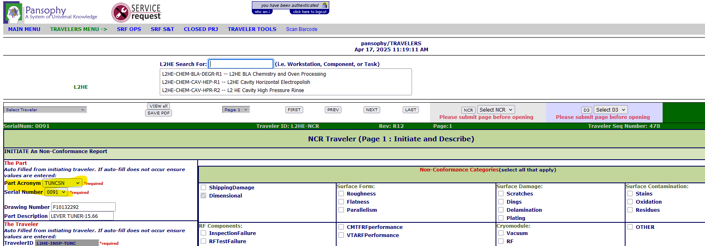
Task: Open the Select NCR dropdown
Action: (x=496, y=110)
